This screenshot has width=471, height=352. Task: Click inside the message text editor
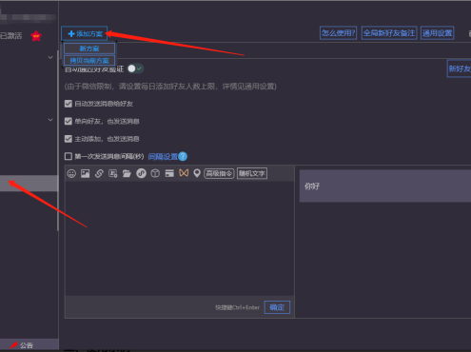tap(180, 238)
